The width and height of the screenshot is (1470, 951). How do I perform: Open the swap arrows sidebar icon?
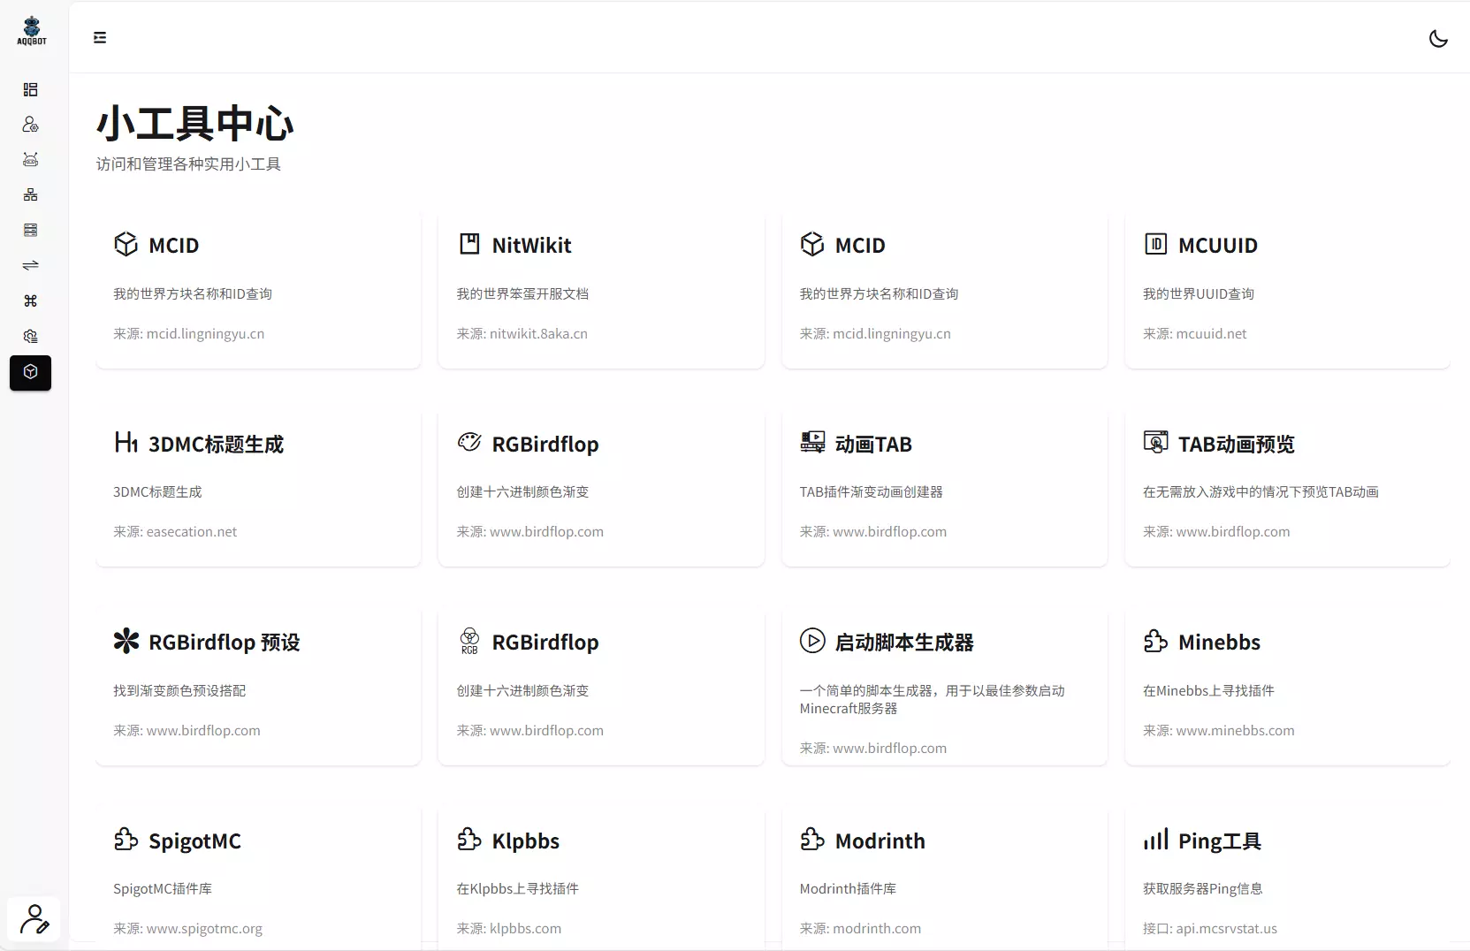pyautogui.click(x=30, y=265)
